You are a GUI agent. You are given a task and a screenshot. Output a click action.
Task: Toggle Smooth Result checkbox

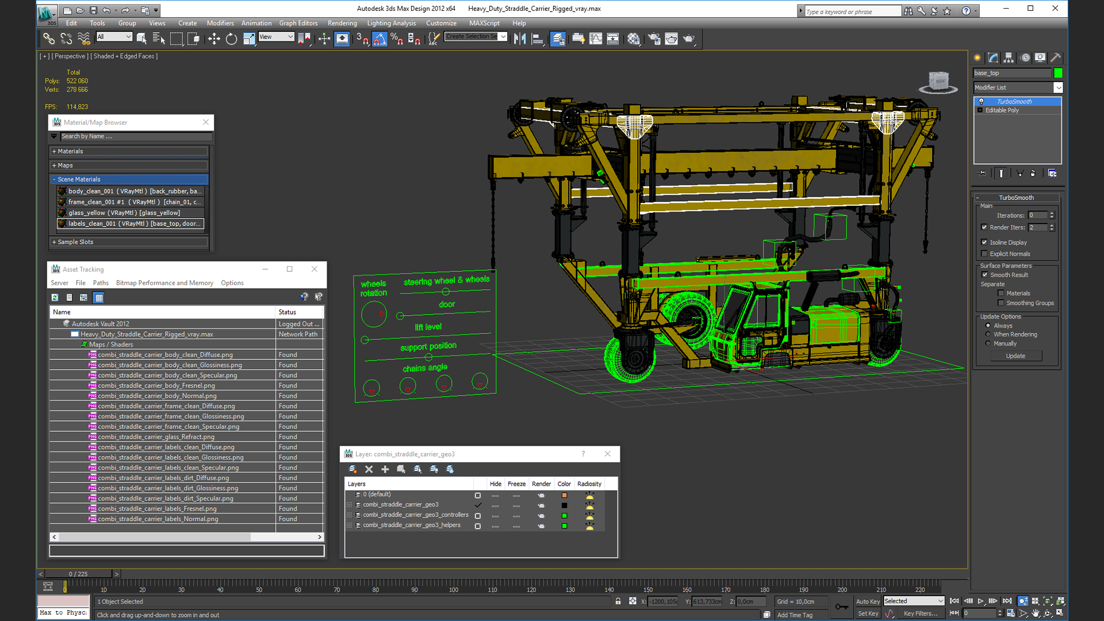click(984, 275)
